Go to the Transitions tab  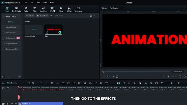(x=43, y=9)
